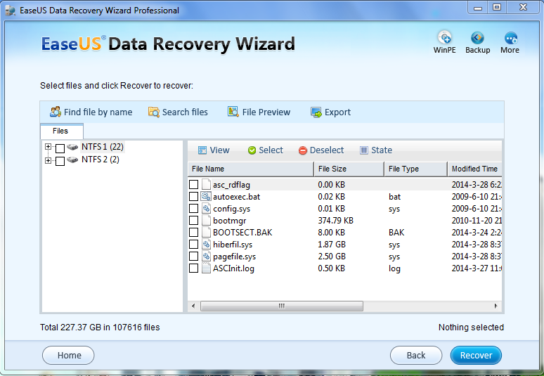The image size is (544, 376).
Task: Click the BOOTSECT.BAK file icon
Action: [x=206, y=233]
